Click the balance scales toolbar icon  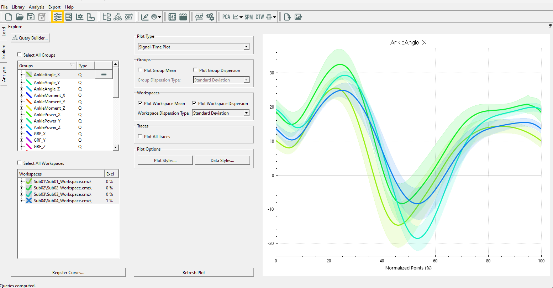pyautogui.click(x=269, y=17)
